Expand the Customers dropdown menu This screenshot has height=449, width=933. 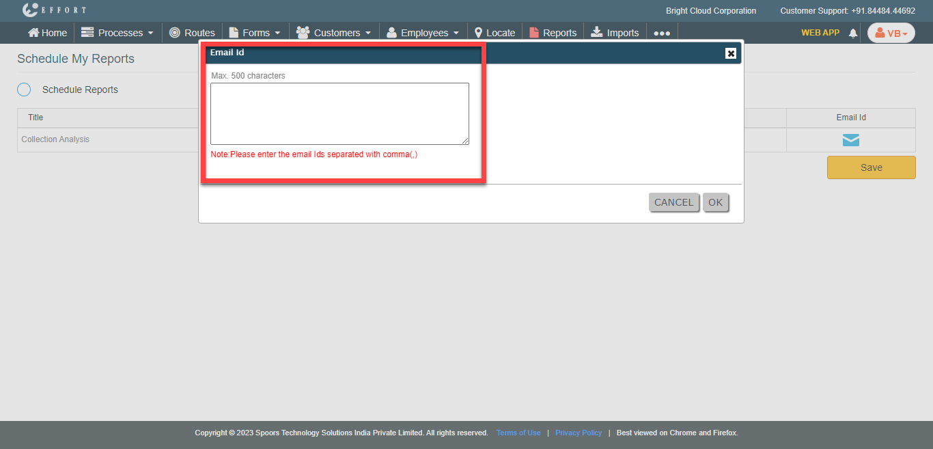pyautogui.click(x=333, y=33)
